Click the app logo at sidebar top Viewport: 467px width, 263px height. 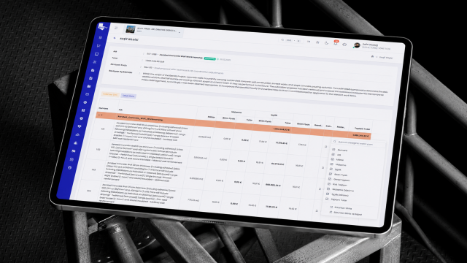pyautogui.click(x=103, y=27)
